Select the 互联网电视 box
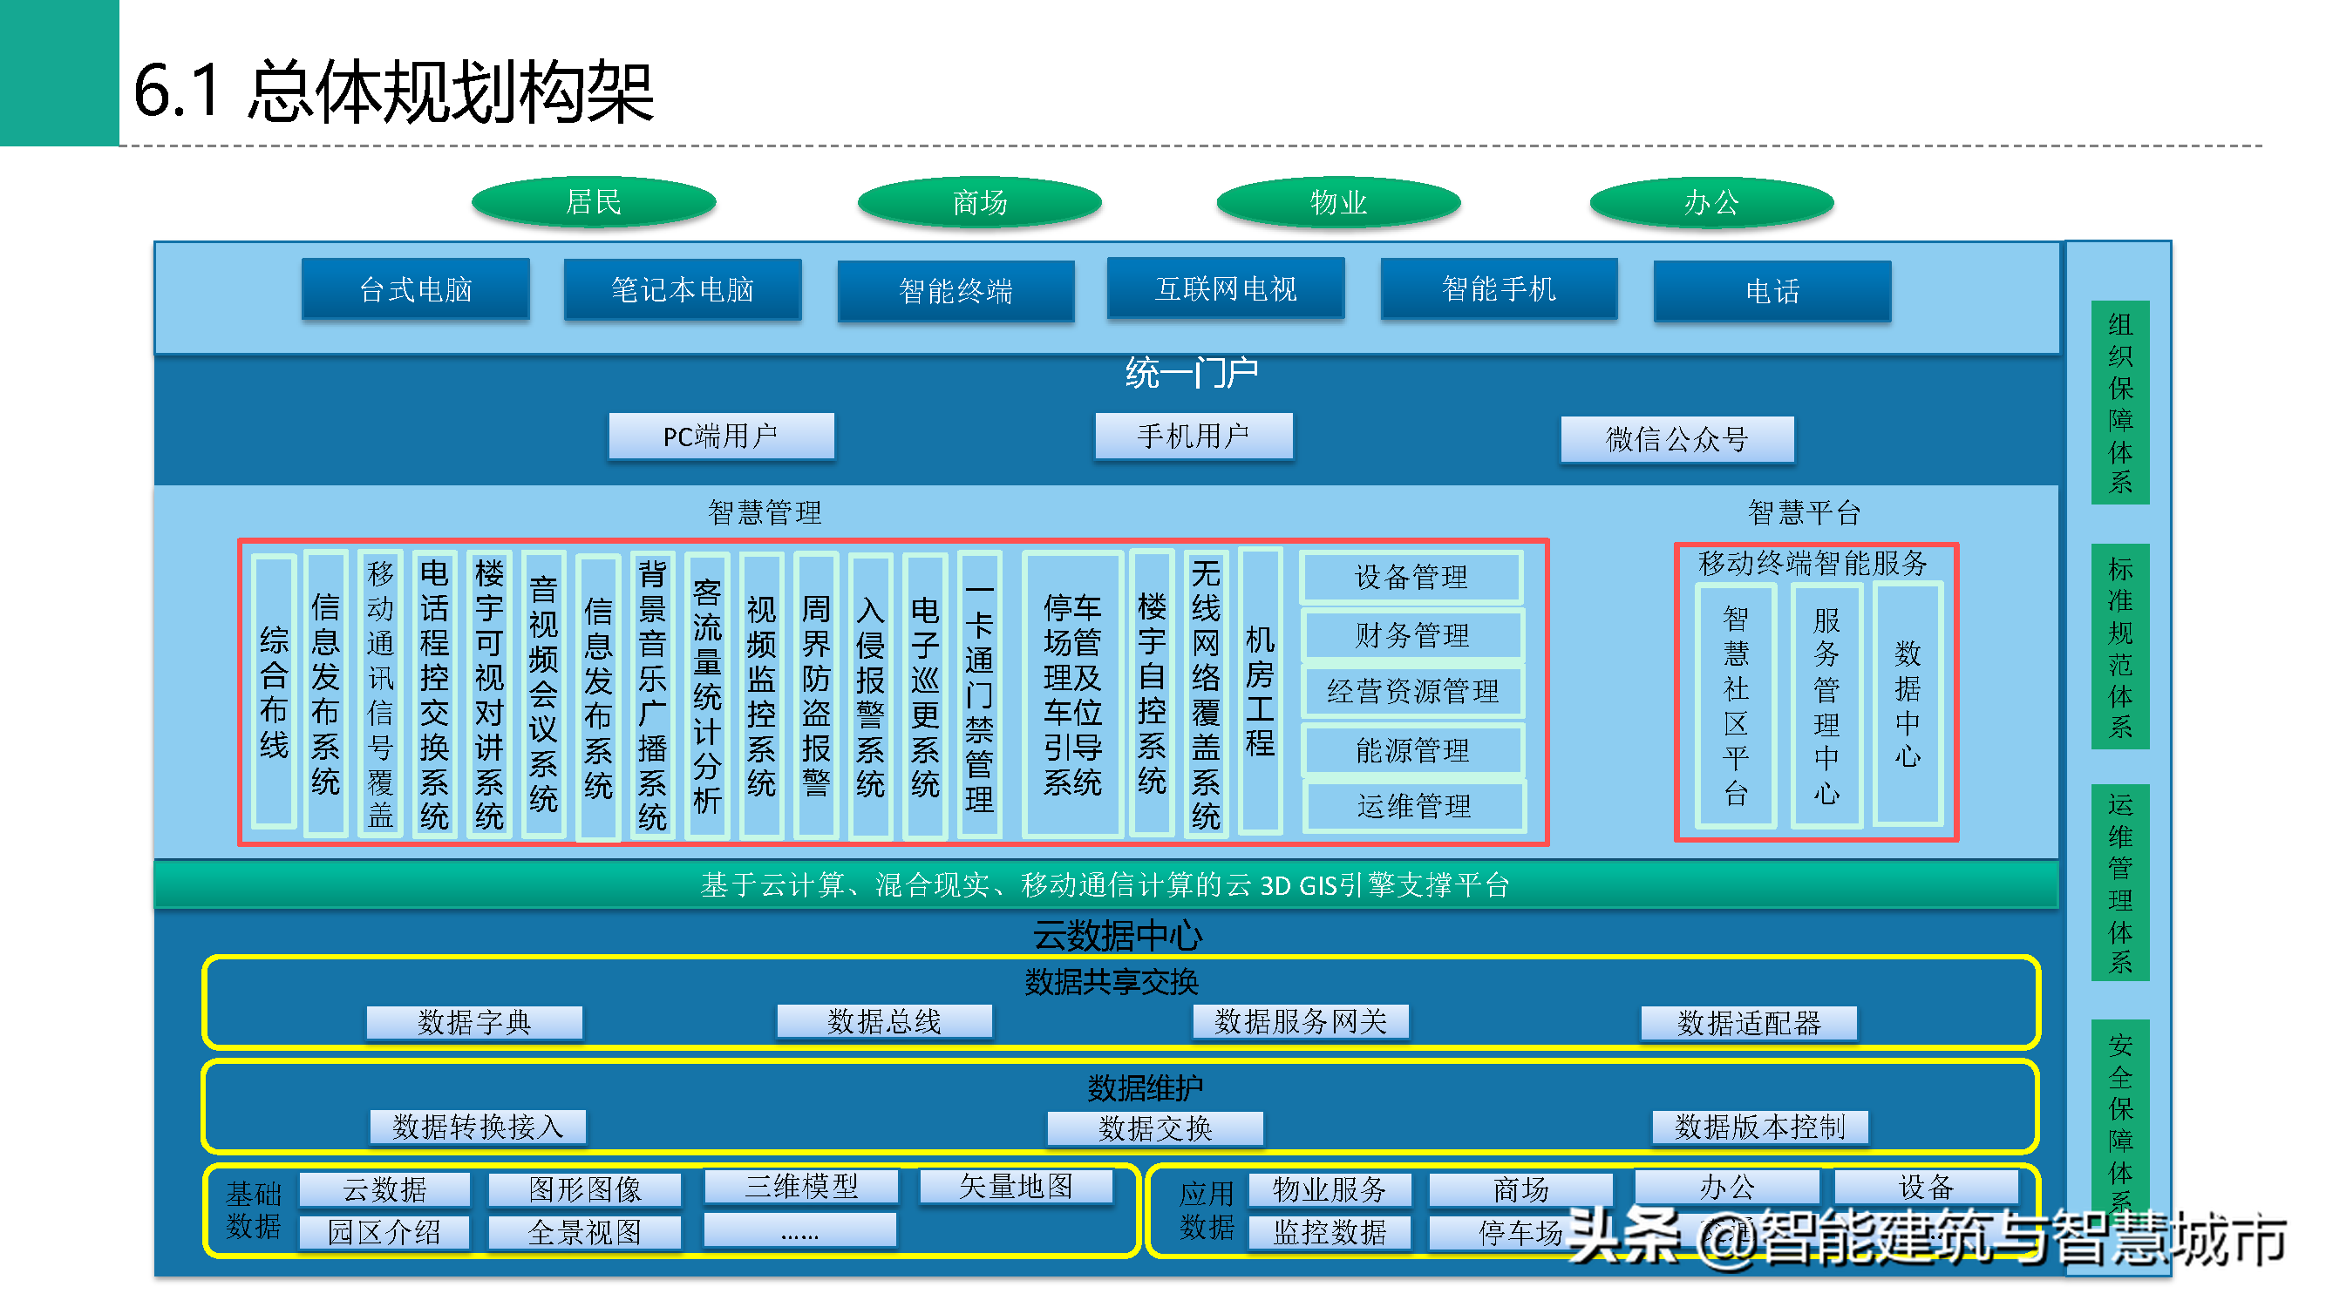The image size is (2326, 1307). click(1225, 288)
